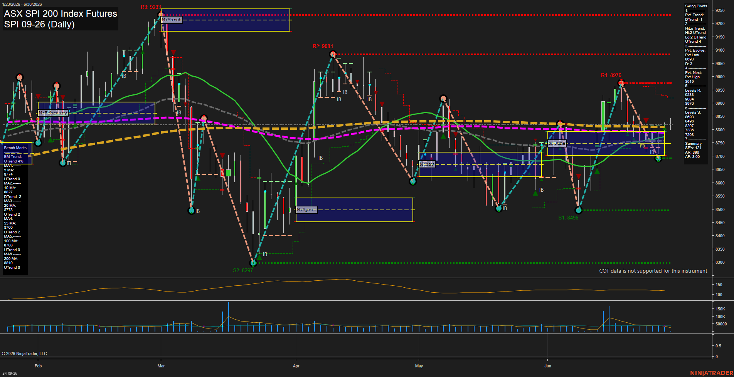734x377 pixels.
Task: Click the Swing Pivots panel heading
Action: point(696,6)
